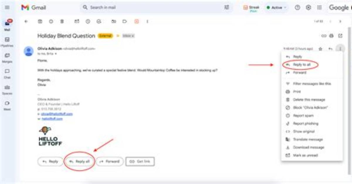
Task: Select Delete this message
Action: [312, 100]
